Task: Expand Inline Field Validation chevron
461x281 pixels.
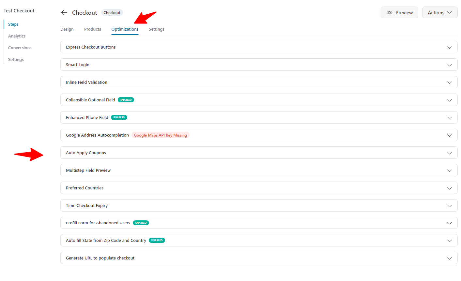Action: coord(450,82)
